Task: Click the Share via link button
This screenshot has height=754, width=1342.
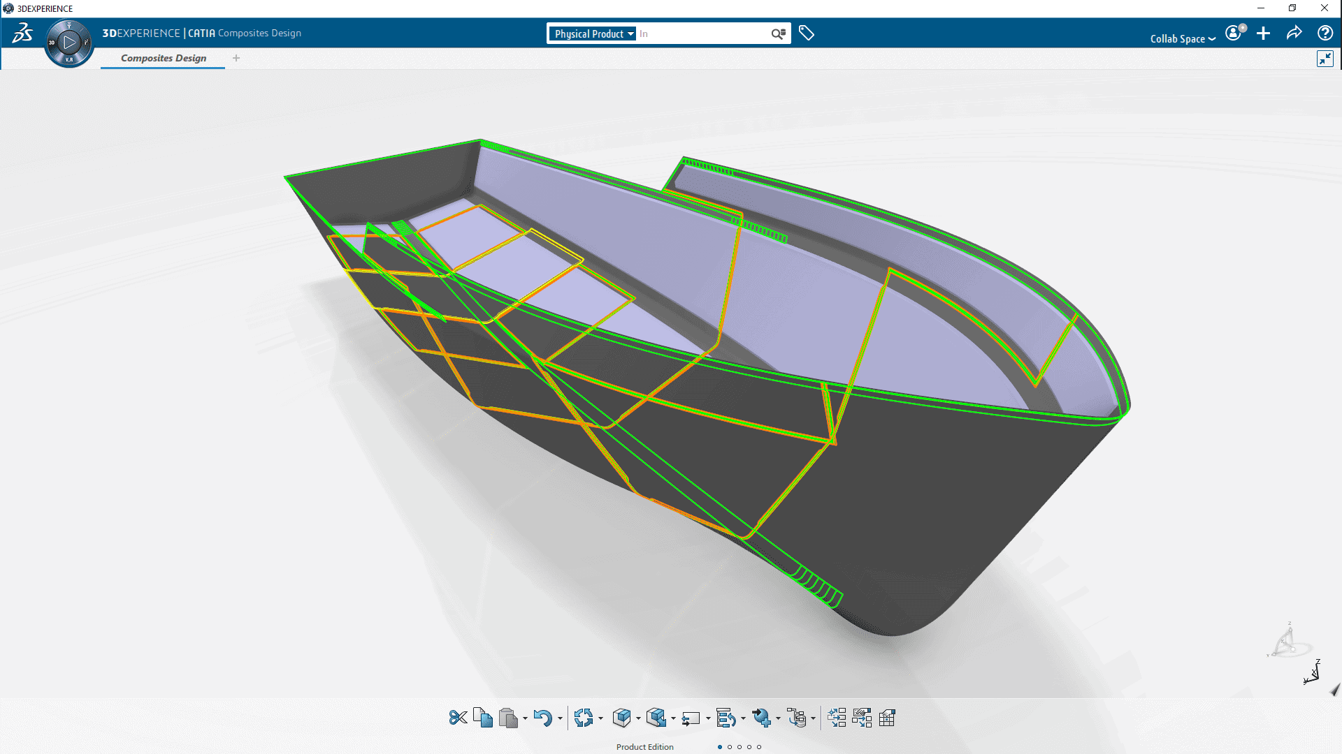Action: [x=1295, y=33]
